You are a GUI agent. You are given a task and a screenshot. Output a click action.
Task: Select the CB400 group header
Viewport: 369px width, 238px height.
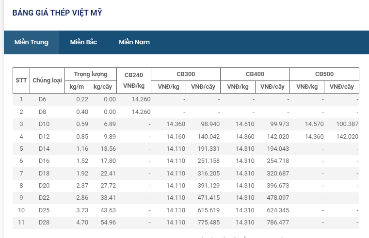click(255, 74)
